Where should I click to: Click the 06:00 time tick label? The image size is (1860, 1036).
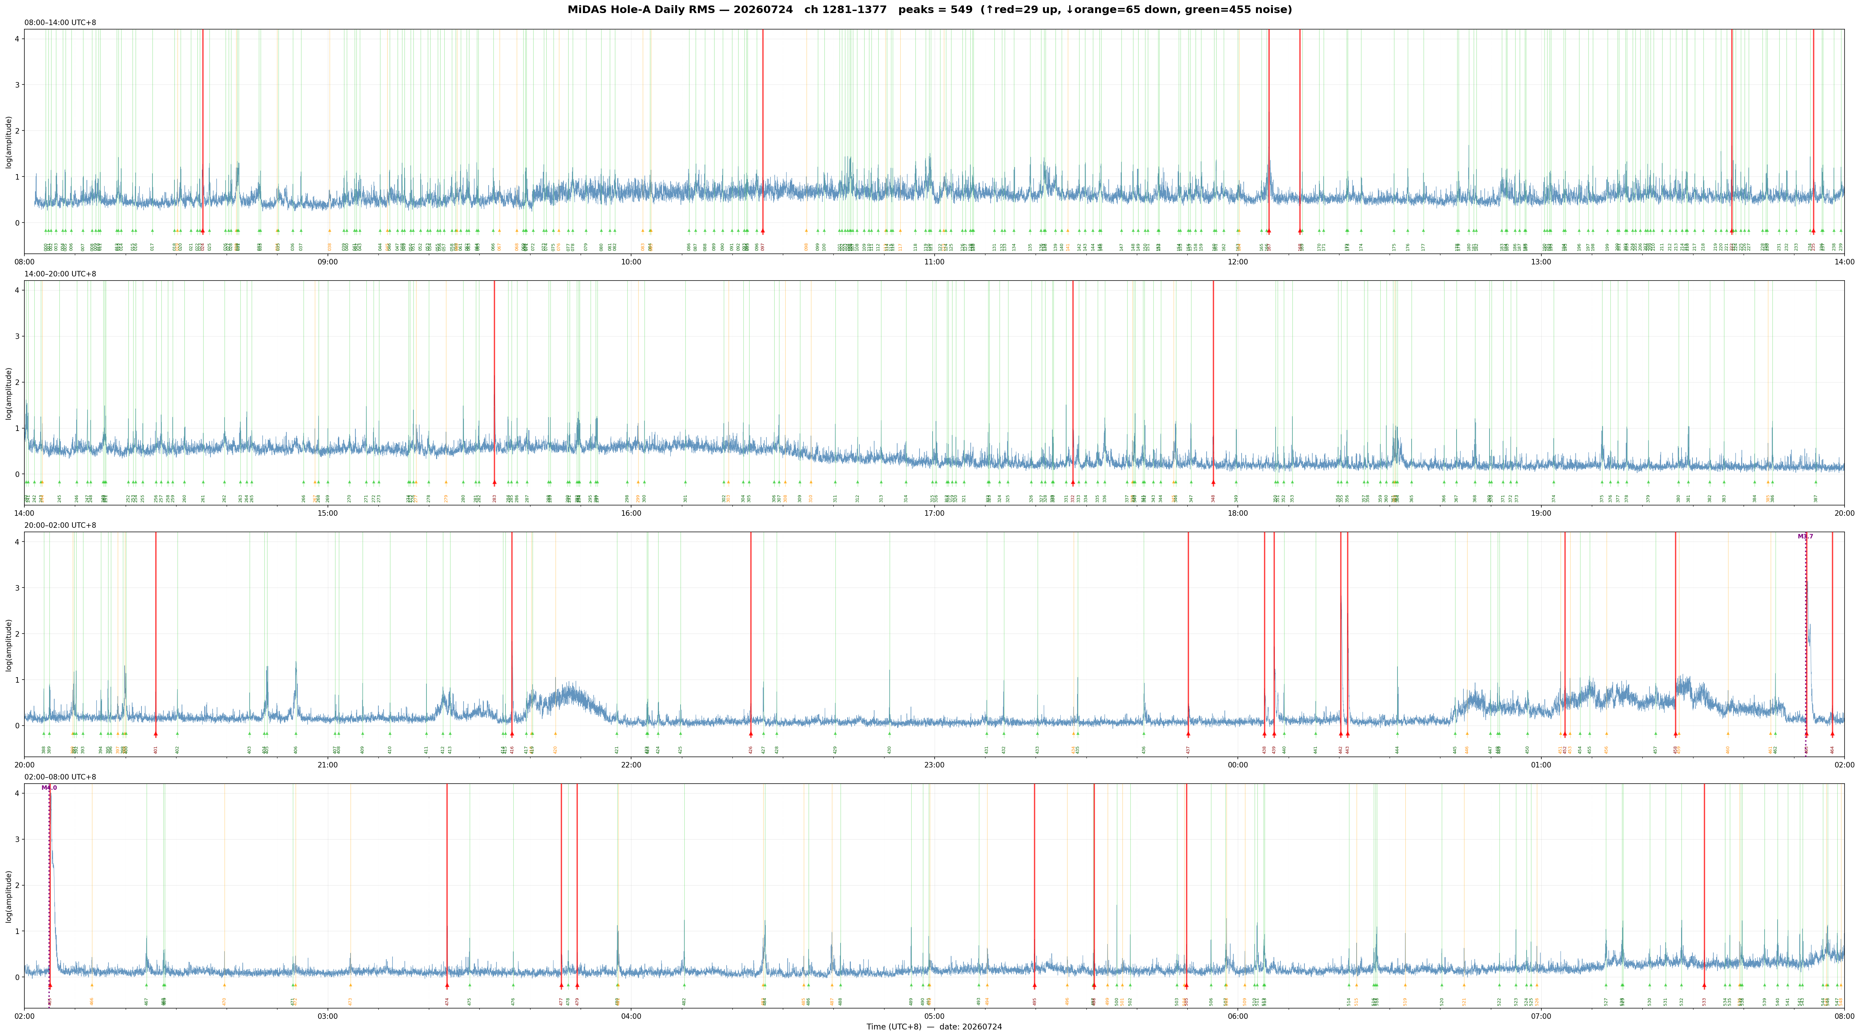tap(1237, 1016)
